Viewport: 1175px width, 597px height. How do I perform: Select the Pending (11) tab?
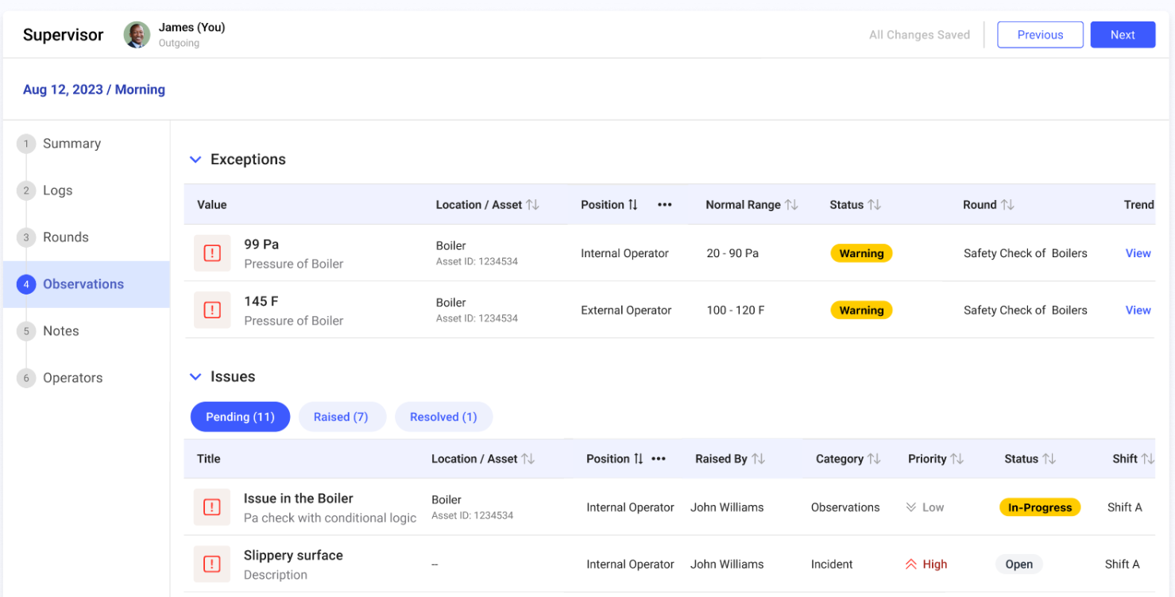point(240,417)
